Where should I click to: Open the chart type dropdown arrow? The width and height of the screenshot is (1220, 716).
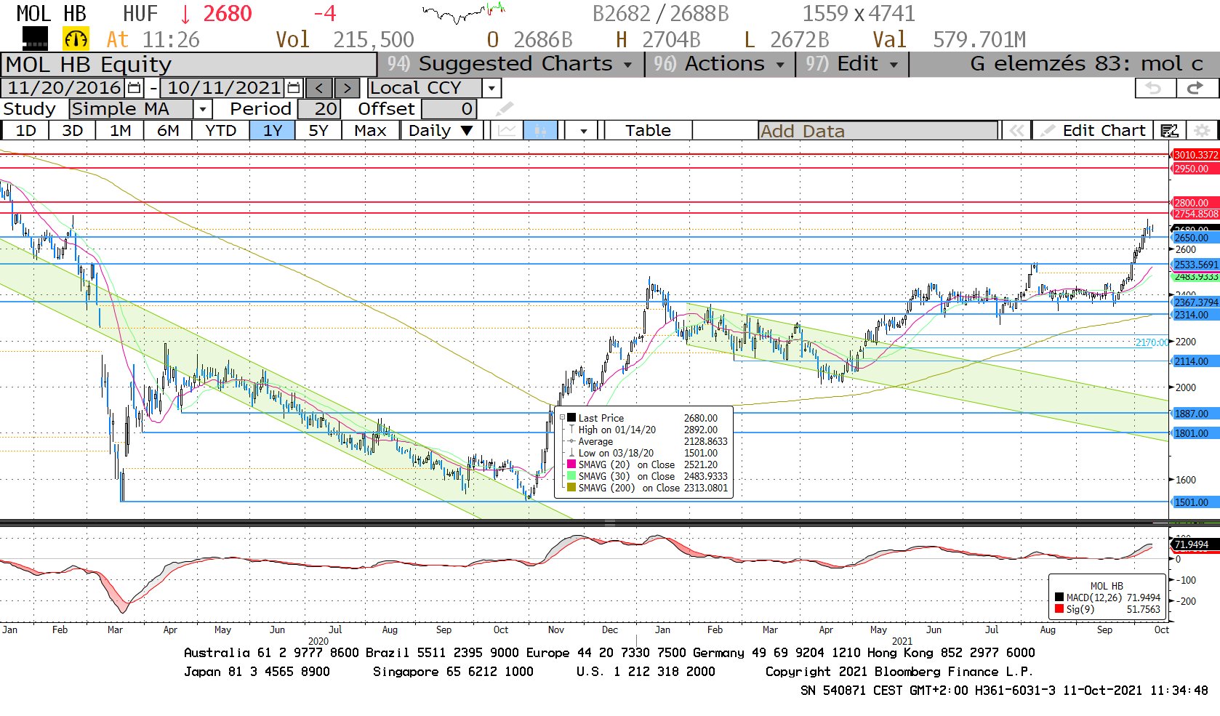[x=583, y=131]
